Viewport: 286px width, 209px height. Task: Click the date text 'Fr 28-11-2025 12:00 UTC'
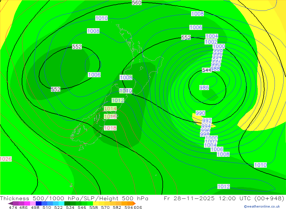pyautogui.click(x=207, y=198)
